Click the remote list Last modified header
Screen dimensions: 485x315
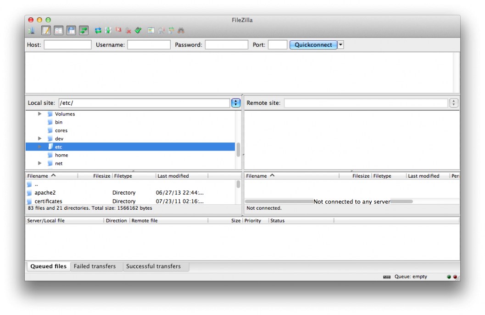pyautogui.click(x=428, y=176)
